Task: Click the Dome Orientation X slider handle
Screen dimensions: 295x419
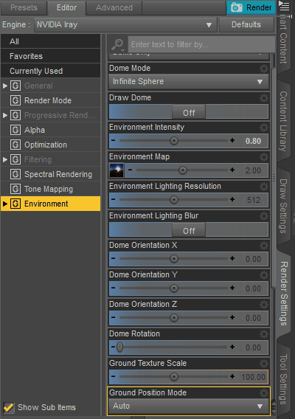Action: 174,259
